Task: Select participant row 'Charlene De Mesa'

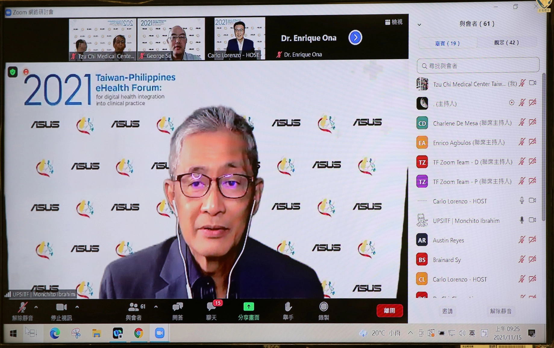Action: pyautogui.click(x=477, y=123)
